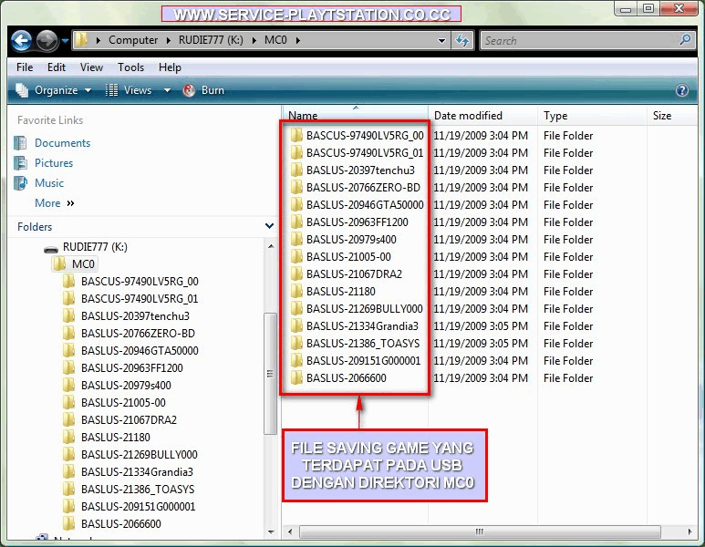Click the Forward navigation arrow
Image resolution: width=705 pixels, height=547 pixels.
pyautogui.click(x=47, y=40)
